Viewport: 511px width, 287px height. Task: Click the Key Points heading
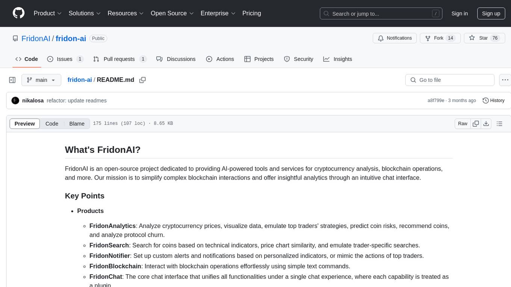point(85,196)
